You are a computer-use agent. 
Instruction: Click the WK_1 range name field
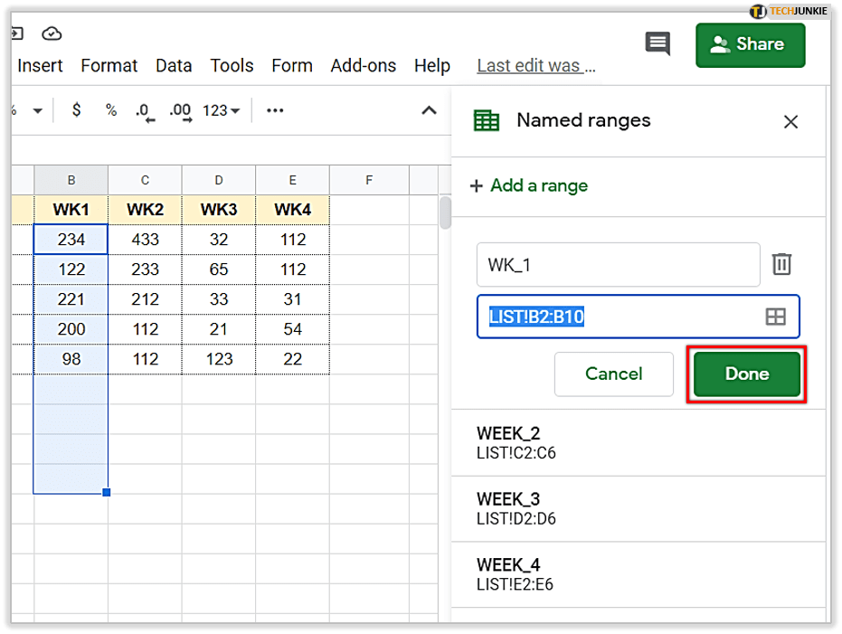[x=618, y=265]
